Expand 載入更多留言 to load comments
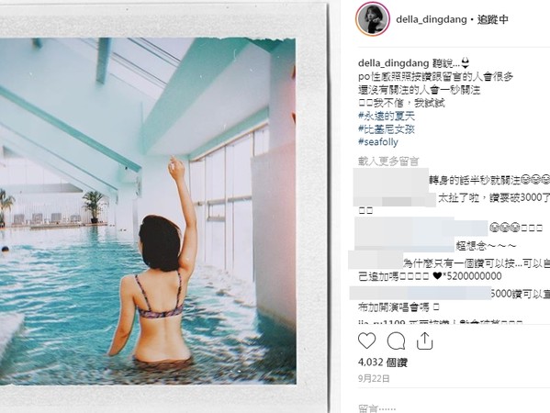Image resolution: width=550 pixels, height=413 pixels. point(388,162)
